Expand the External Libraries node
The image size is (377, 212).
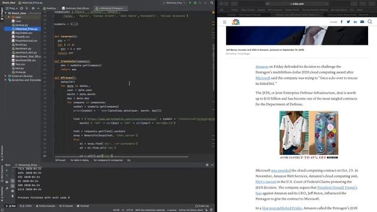[5, 76]
